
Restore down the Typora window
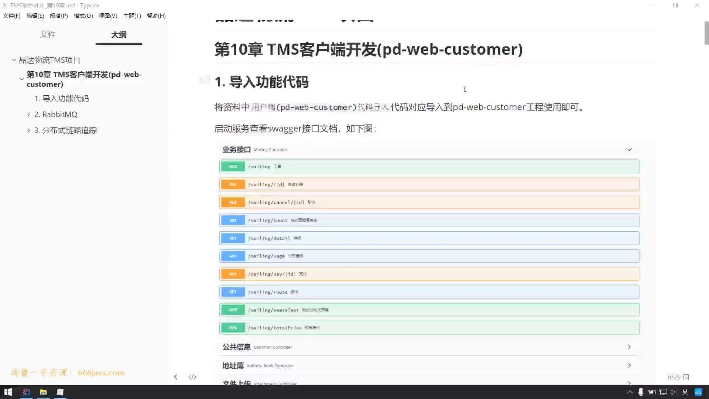pos(675,5)
